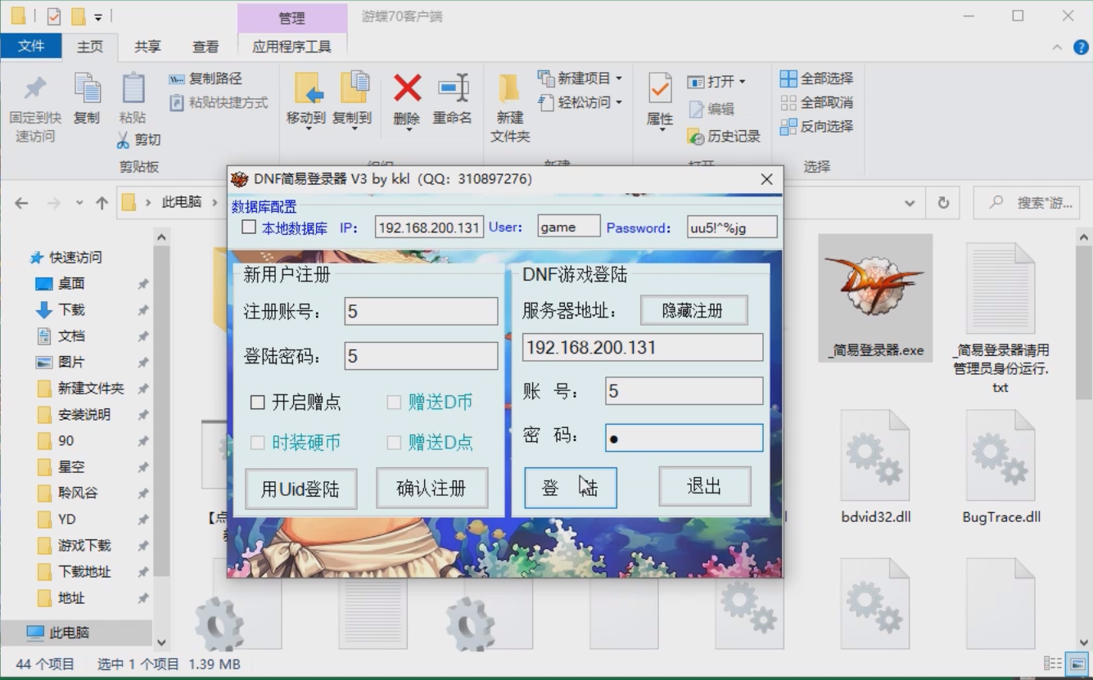Click the History icon in ribbon
This screenshot has height=680, width=1093.
pos(724,136)
